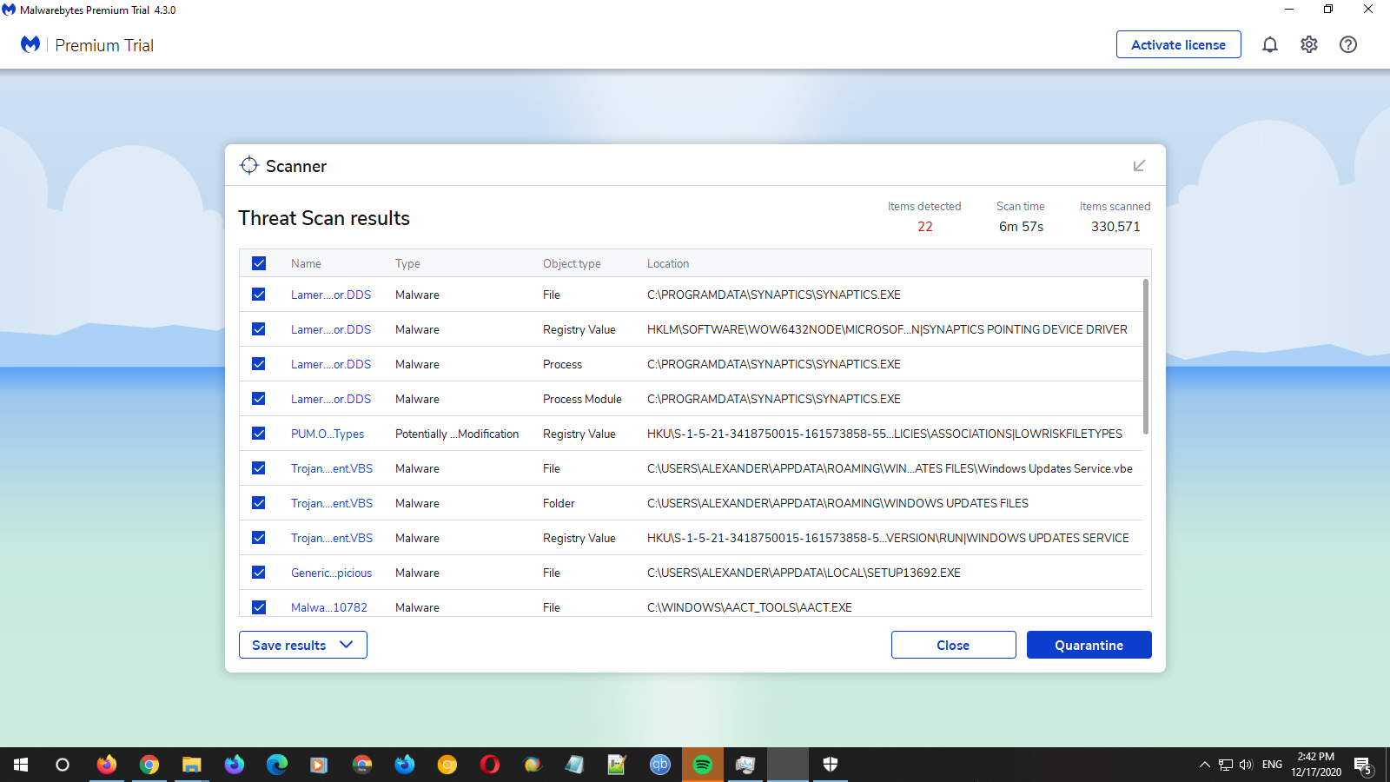The image size is (1390, 782).
Task: Open the Malwa...10782 threat link
Action: point(329,607)
